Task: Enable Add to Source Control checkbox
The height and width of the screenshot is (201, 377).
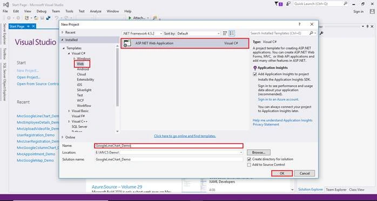Action: coord(249,165)
